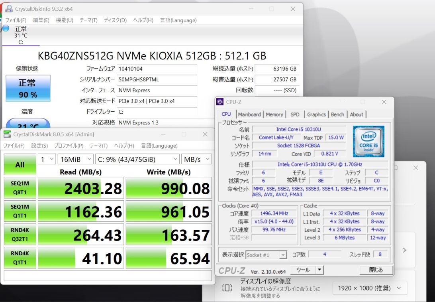Click the empty comment field in CrystalDiskMark
This screenshot has height=302, width=435.
(x=108, y=276)
